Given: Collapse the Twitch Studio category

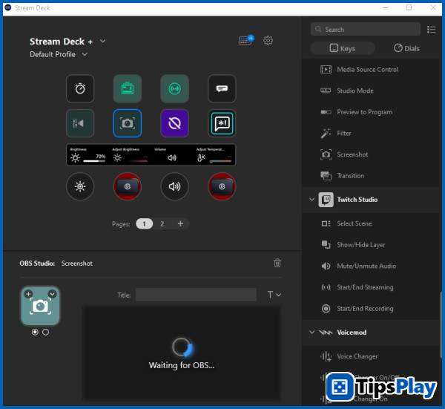Looking at the screenshot, I should (312, 200).
